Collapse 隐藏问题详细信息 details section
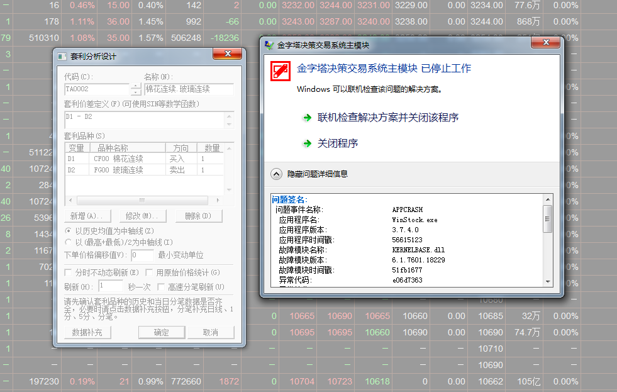This screenshot has height=392, width=617. [x=277, y=174]
